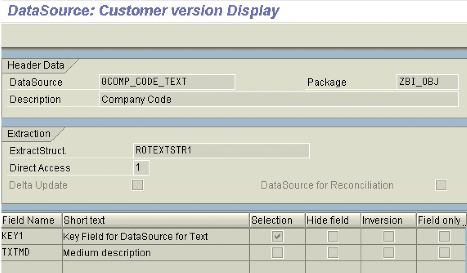Click the Delta Update checkbox
Image resolution: width=467 pixels, height=273 pixels.
137,185
